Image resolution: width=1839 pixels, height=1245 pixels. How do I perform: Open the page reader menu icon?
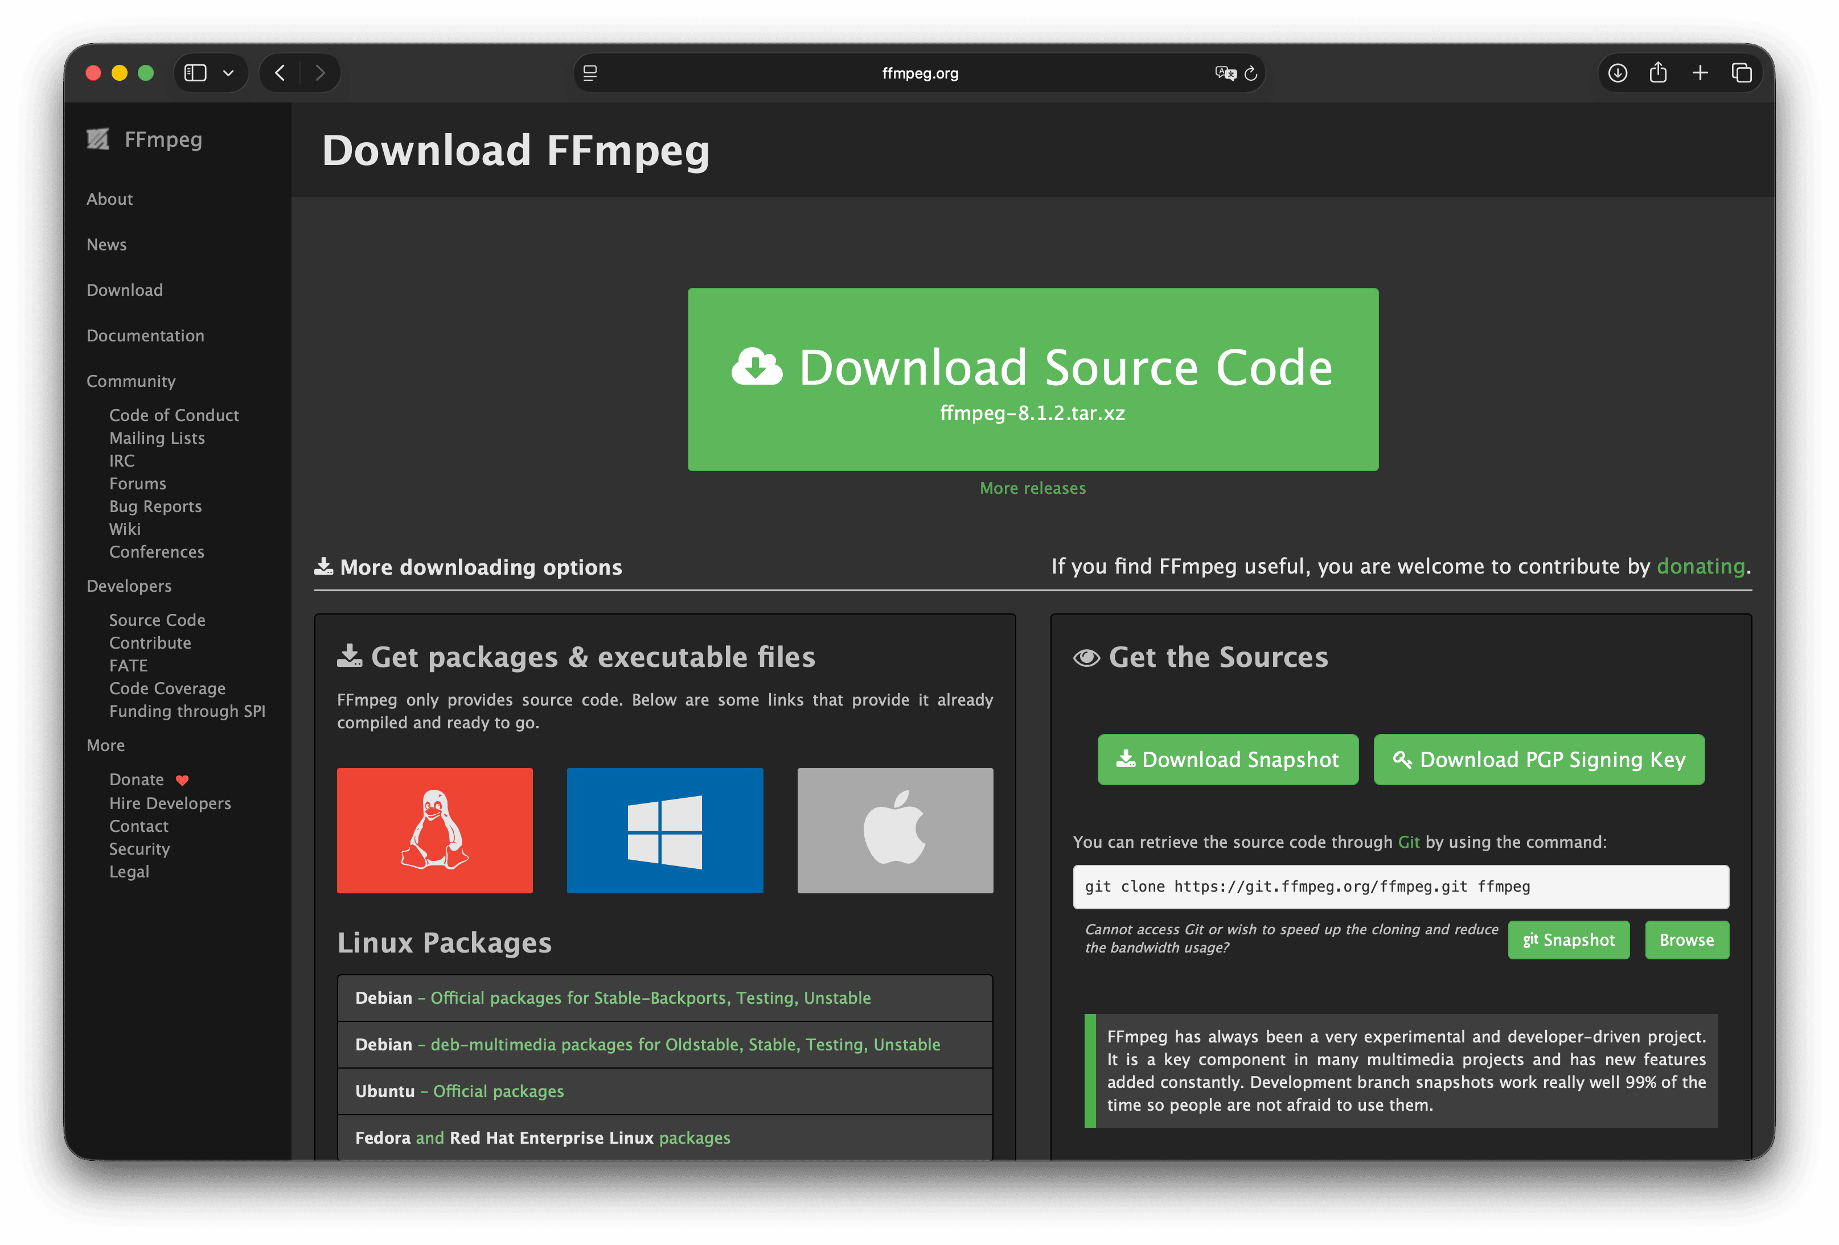click(x=590, y=73)
